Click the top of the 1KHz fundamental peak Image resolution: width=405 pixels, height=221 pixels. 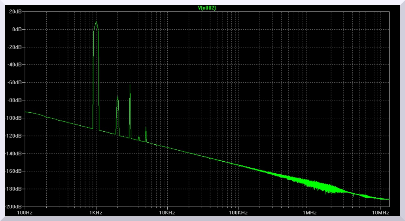coord(96,22)
